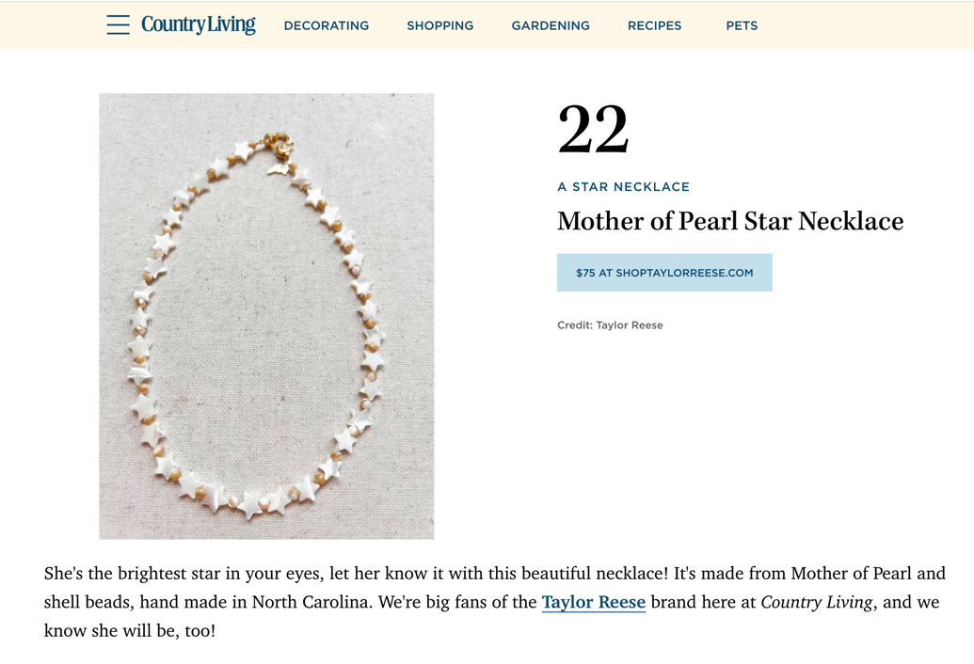Select the "A Star Necklace" category label
The width and height of the screenshot is (974, 664).
[x=623, y=187]
